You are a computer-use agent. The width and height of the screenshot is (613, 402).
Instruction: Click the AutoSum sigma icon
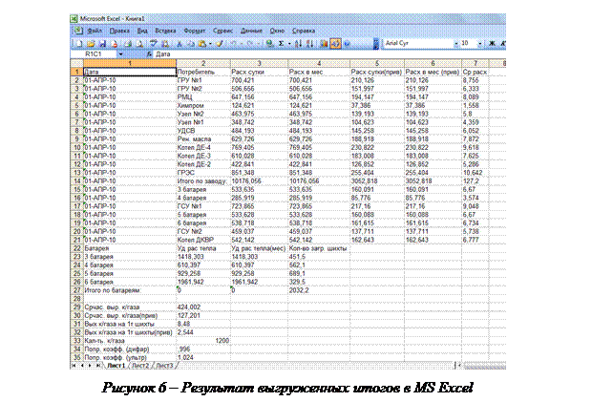pyautogui.click(x=281, y=43)
